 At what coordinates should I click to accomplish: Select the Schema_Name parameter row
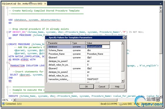[78, 50]
